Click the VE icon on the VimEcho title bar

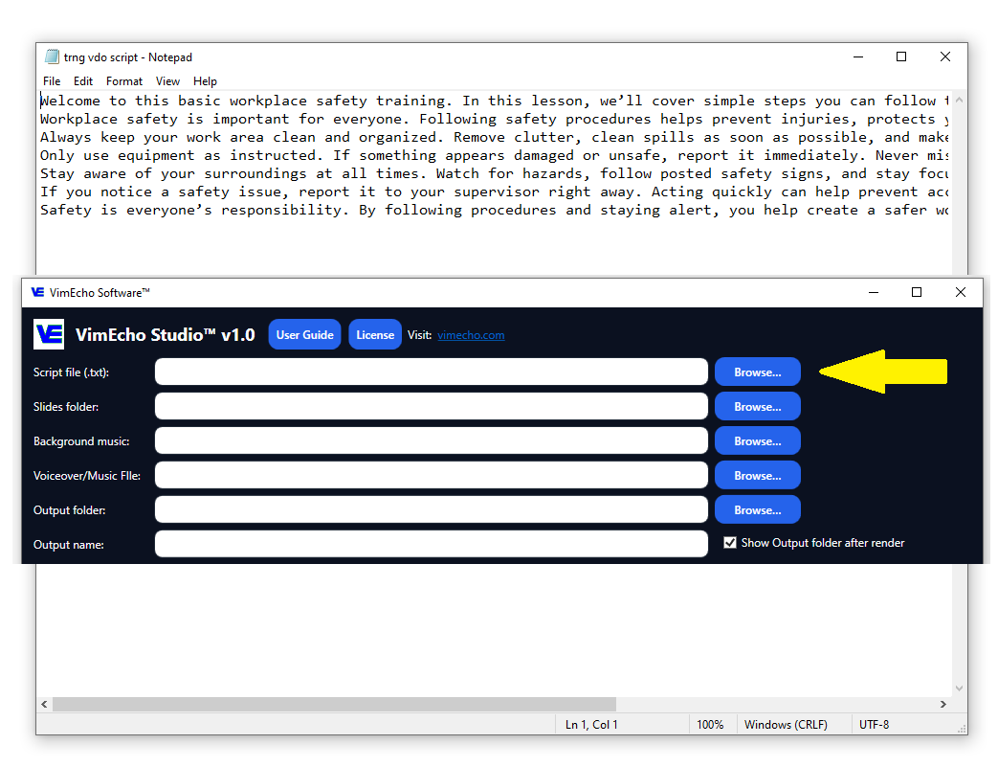pos(36,293)
